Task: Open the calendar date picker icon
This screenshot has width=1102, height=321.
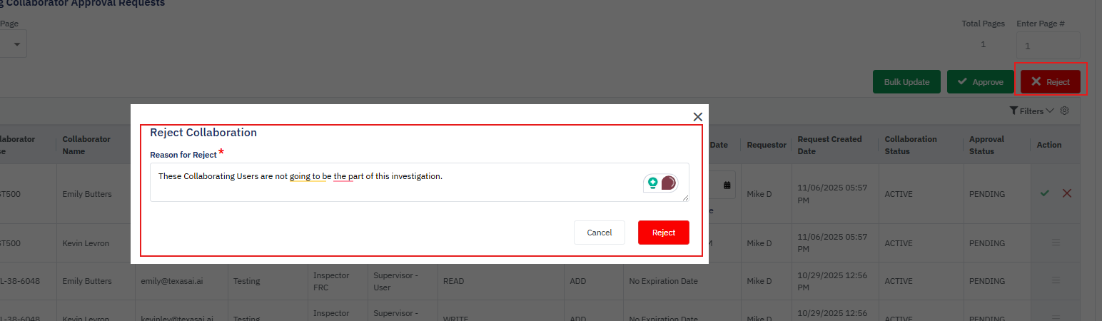Action: pyautogui.click(x=727, y=185)
